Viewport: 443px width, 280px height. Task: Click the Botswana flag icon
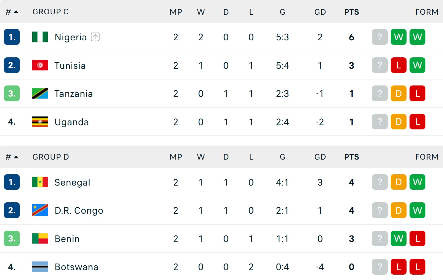pos(40,267)
